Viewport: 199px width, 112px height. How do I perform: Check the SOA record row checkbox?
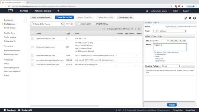click(x=32, y=55)
